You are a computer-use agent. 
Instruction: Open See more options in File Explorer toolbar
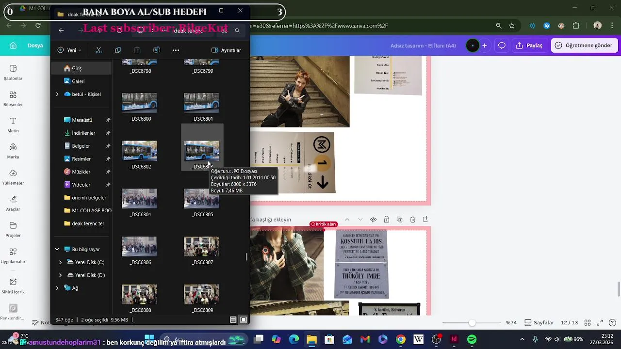pos(176,50)
